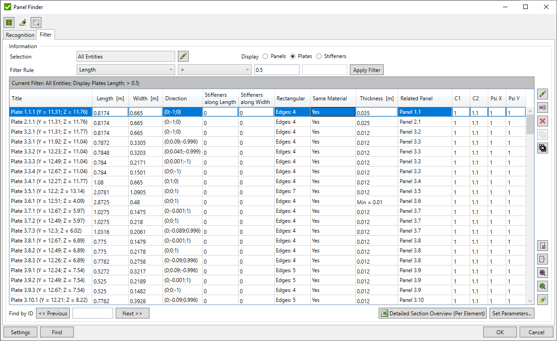557x341 pixels.
Task: Click the rename icon below the edit pencil
Action: click(543, 107)
